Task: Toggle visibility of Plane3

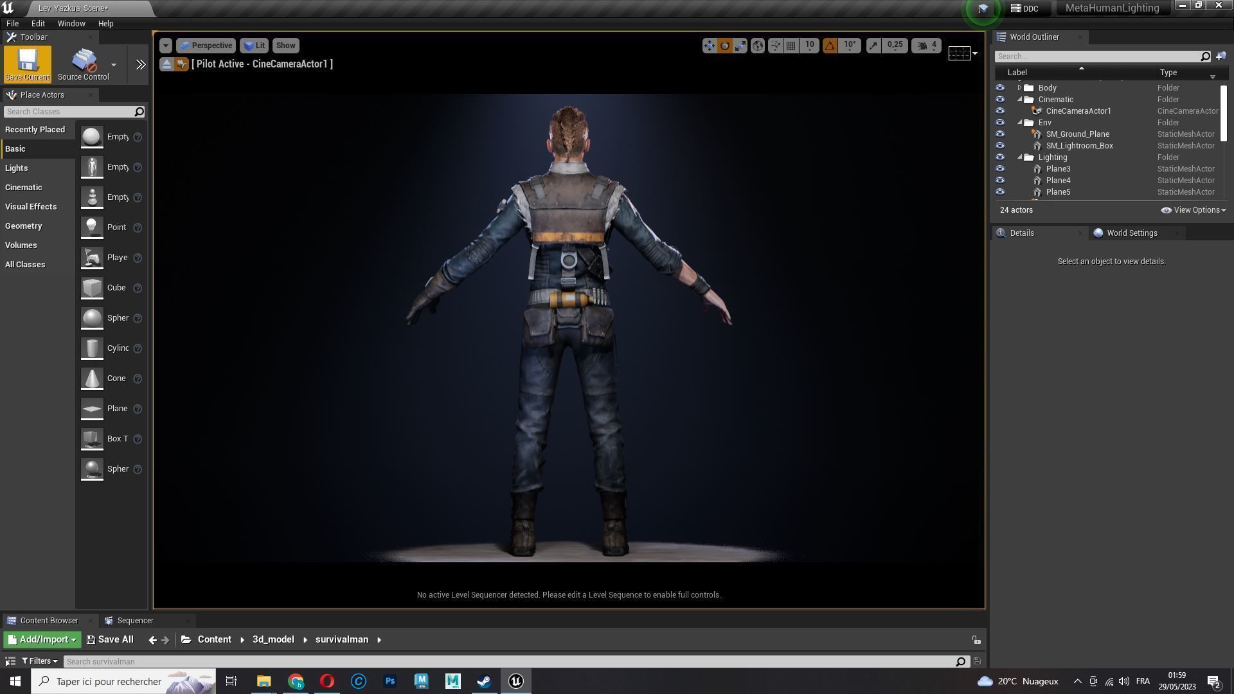Action: pos(1000,169)
